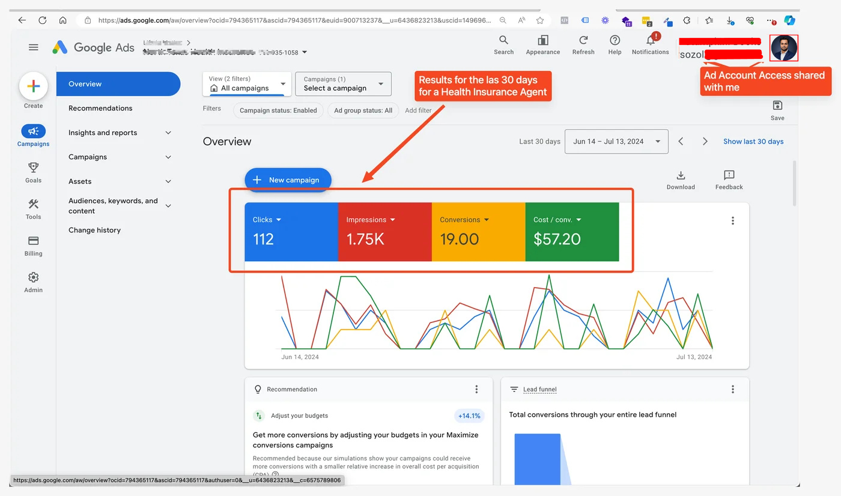The width and height of the screenshot is (841, 496).
Task: Go to the next date range
Action: coord(705,142)
